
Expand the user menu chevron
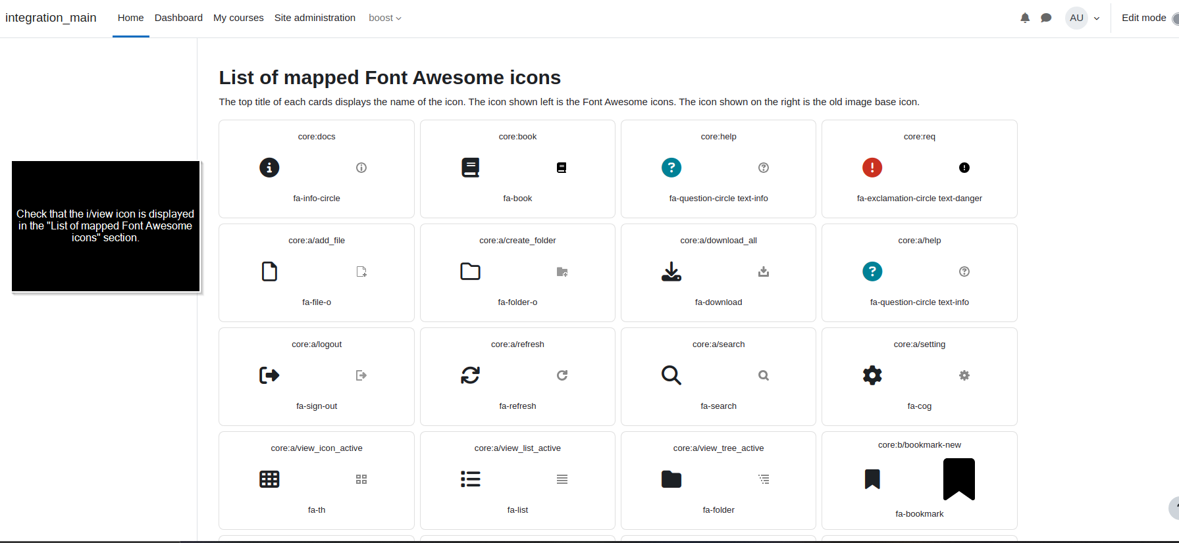[1097, 18]
